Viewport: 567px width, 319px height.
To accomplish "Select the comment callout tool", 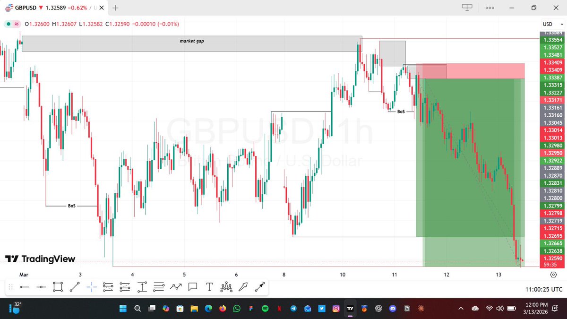I will click(x=192, y=286).
